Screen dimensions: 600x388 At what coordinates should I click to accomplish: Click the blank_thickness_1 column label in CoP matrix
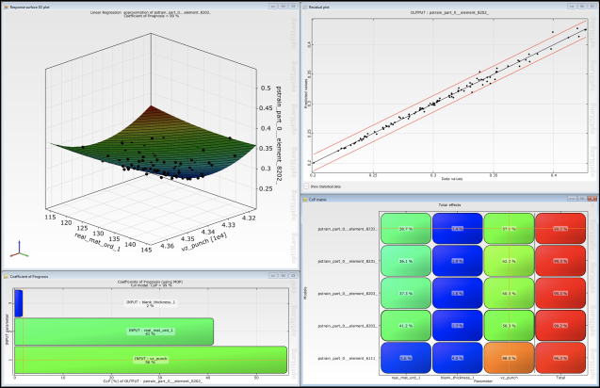click(x=457, y=378)
